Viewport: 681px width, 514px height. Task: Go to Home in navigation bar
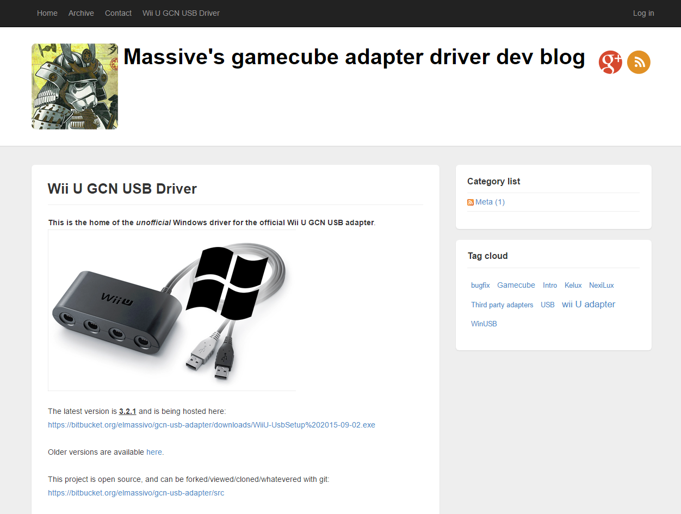[47, 13]
